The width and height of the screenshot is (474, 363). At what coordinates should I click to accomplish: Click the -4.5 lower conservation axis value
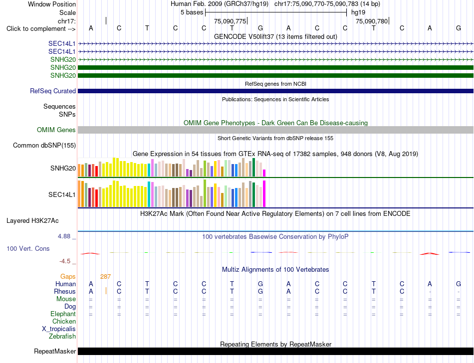(x=65, y=261)
